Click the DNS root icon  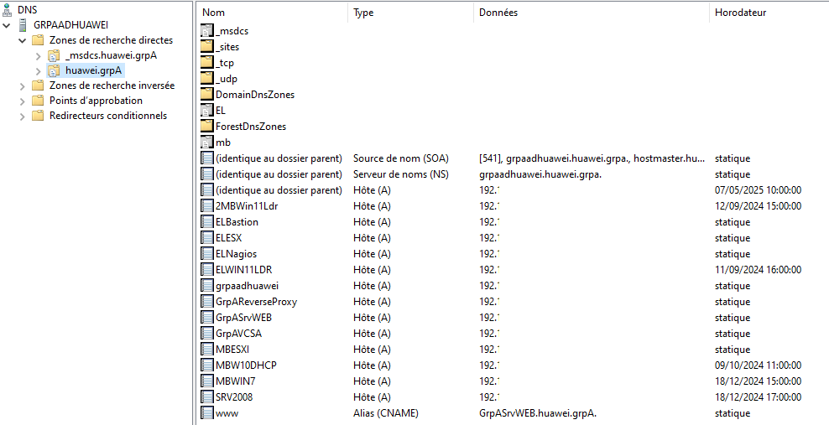point(7,9)
